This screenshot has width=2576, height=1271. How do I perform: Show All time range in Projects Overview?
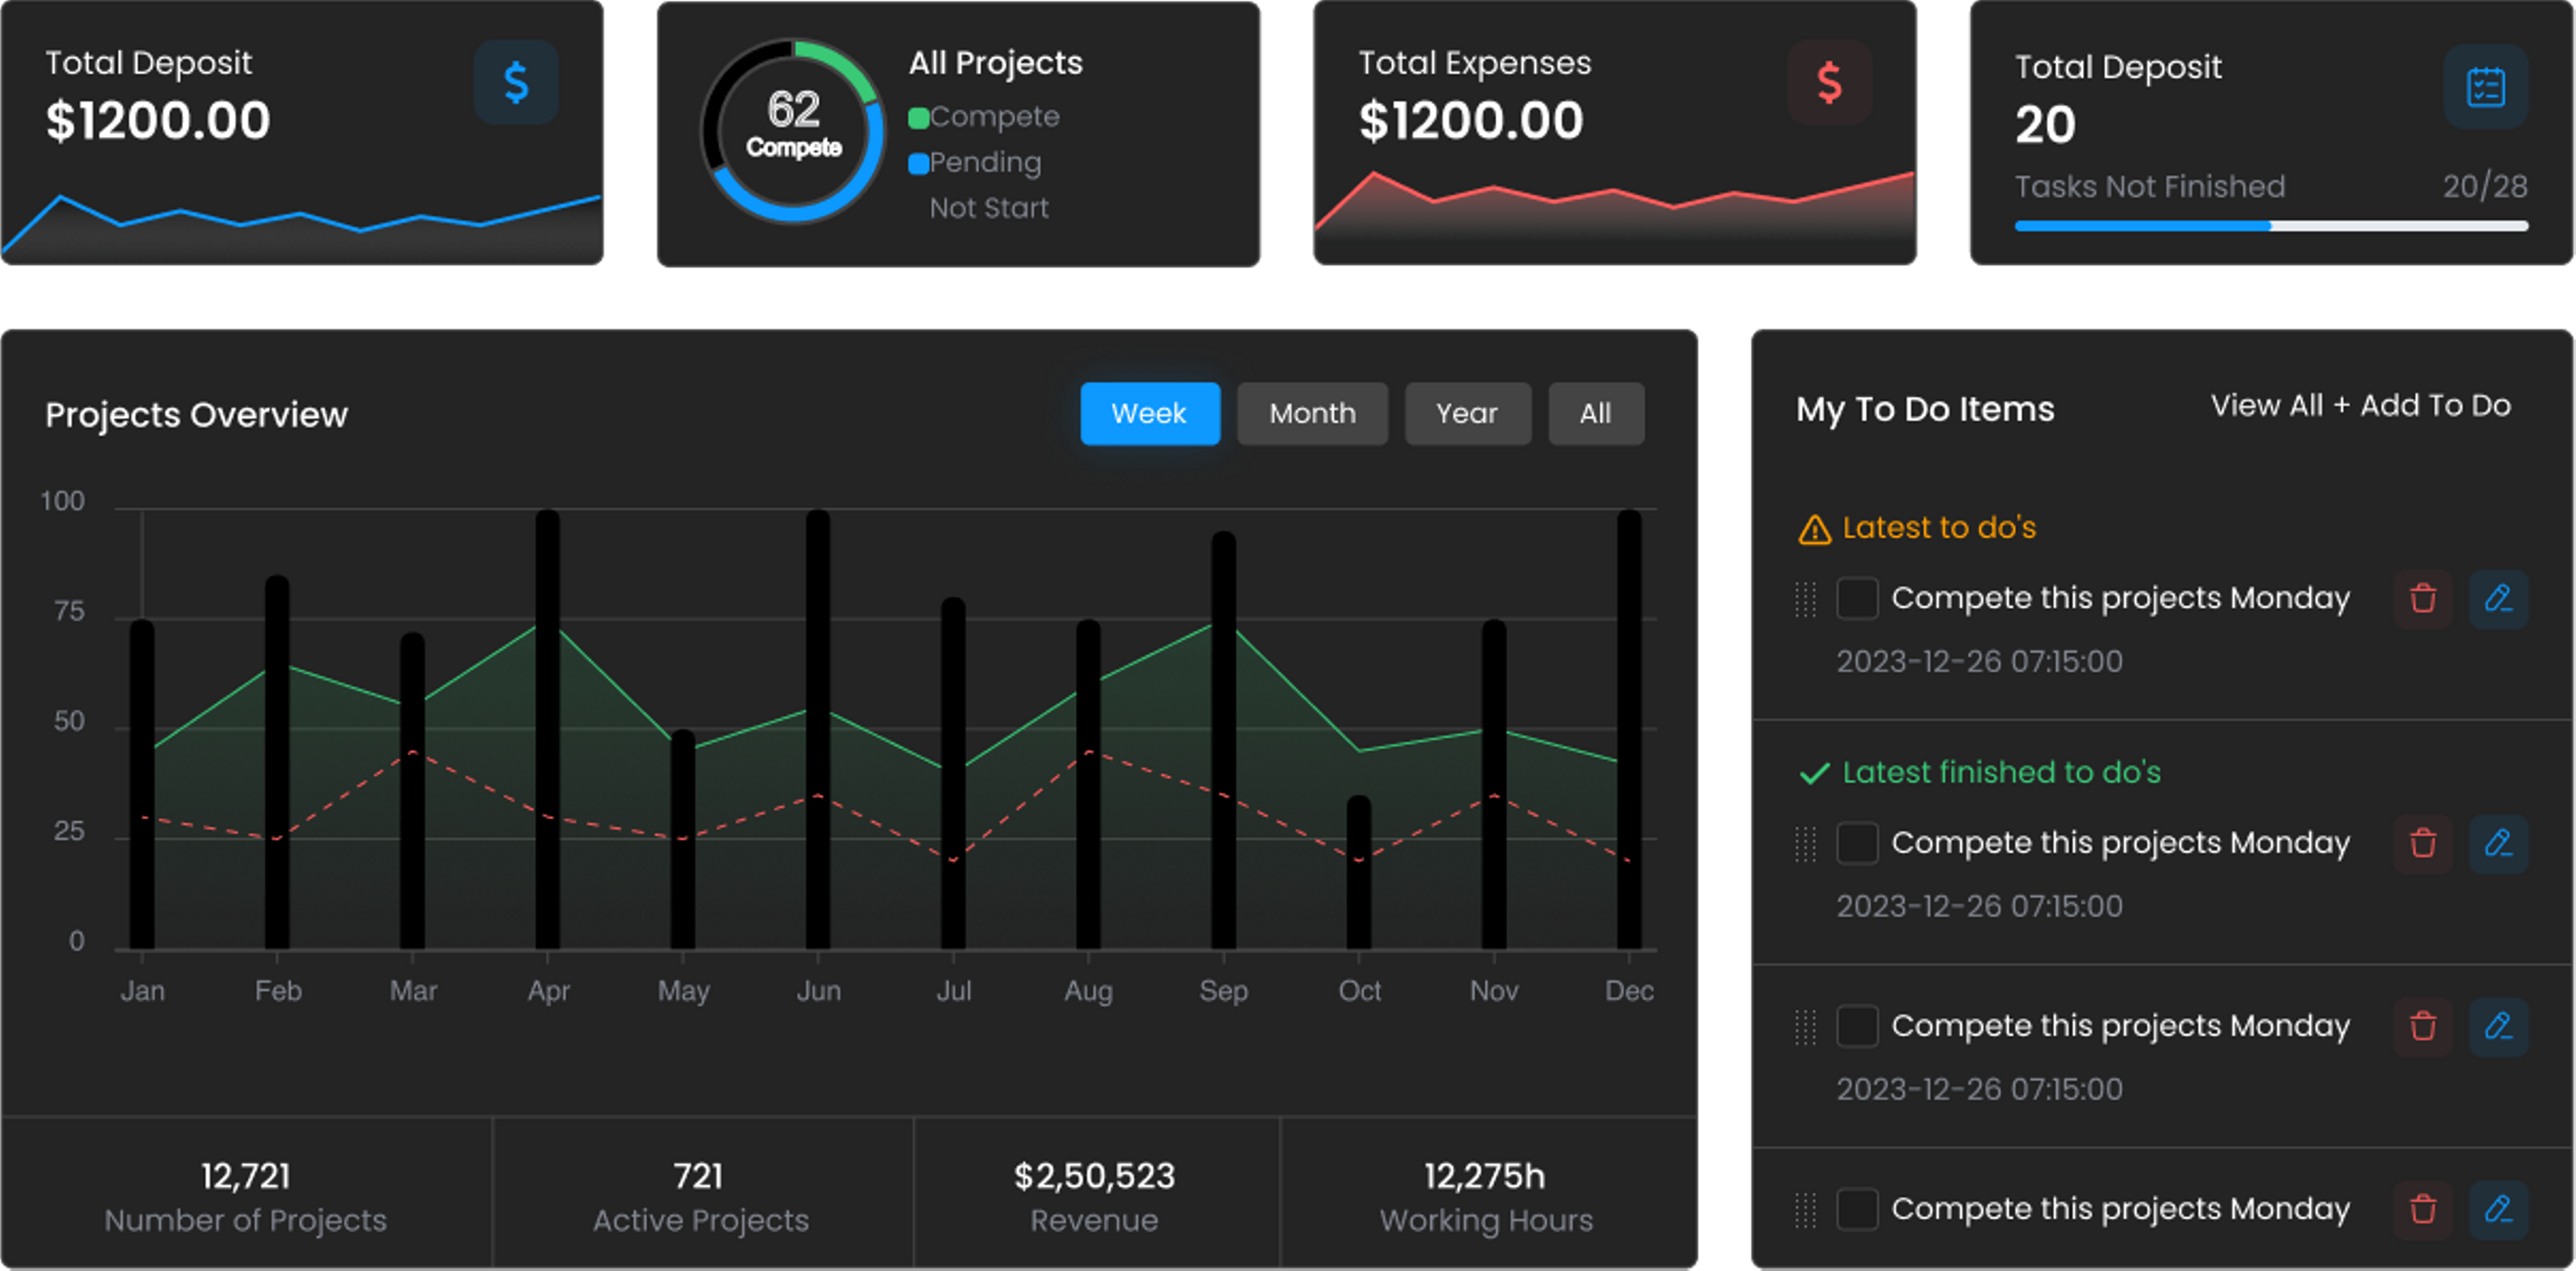pos(1596,414)
